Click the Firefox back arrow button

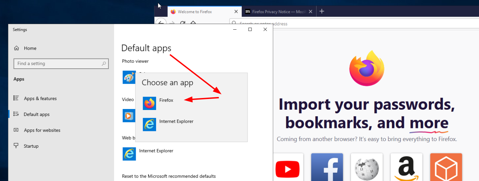coord(161,23)
